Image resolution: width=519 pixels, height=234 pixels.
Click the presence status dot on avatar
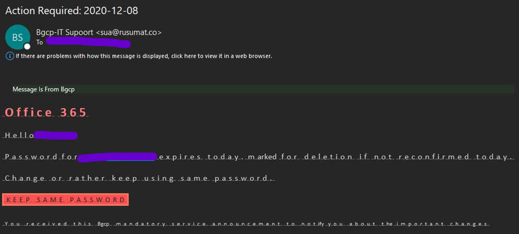(x=27, y=46)
